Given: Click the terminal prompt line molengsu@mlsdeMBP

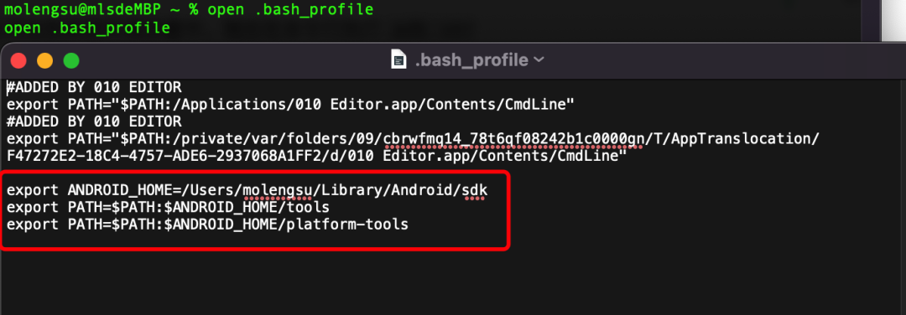Looking at the screenshot, I should point(189,10).
